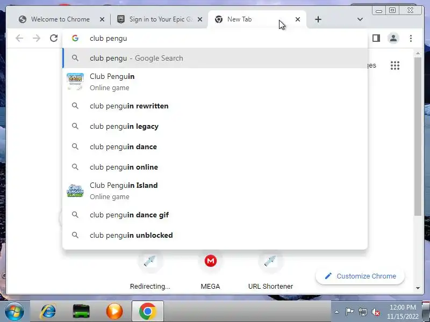Viewport: 430px width, 322px height.
Task: Open the Chrome profile avatar
Action: pos(393,38)
